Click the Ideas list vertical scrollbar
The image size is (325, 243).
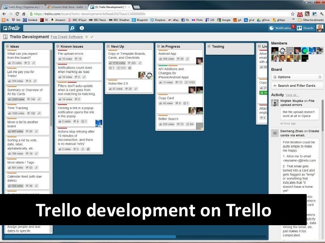click(x=51, y=88)
